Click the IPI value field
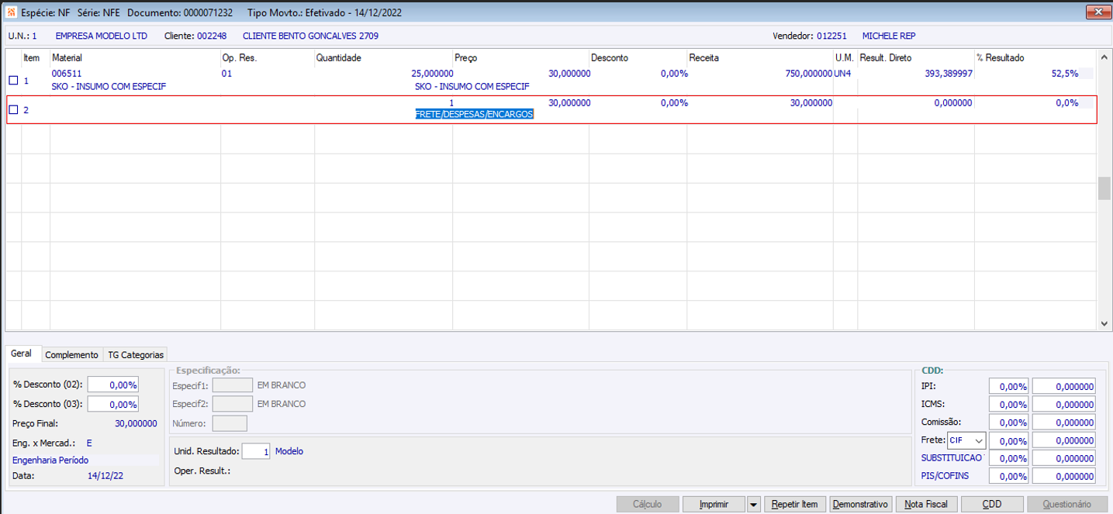This screenshot has height=514, width=1113. [1063, 386]
